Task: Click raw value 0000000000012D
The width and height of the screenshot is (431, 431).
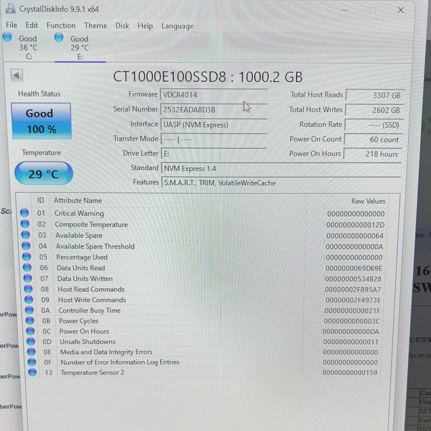Action: pos(355,225)
